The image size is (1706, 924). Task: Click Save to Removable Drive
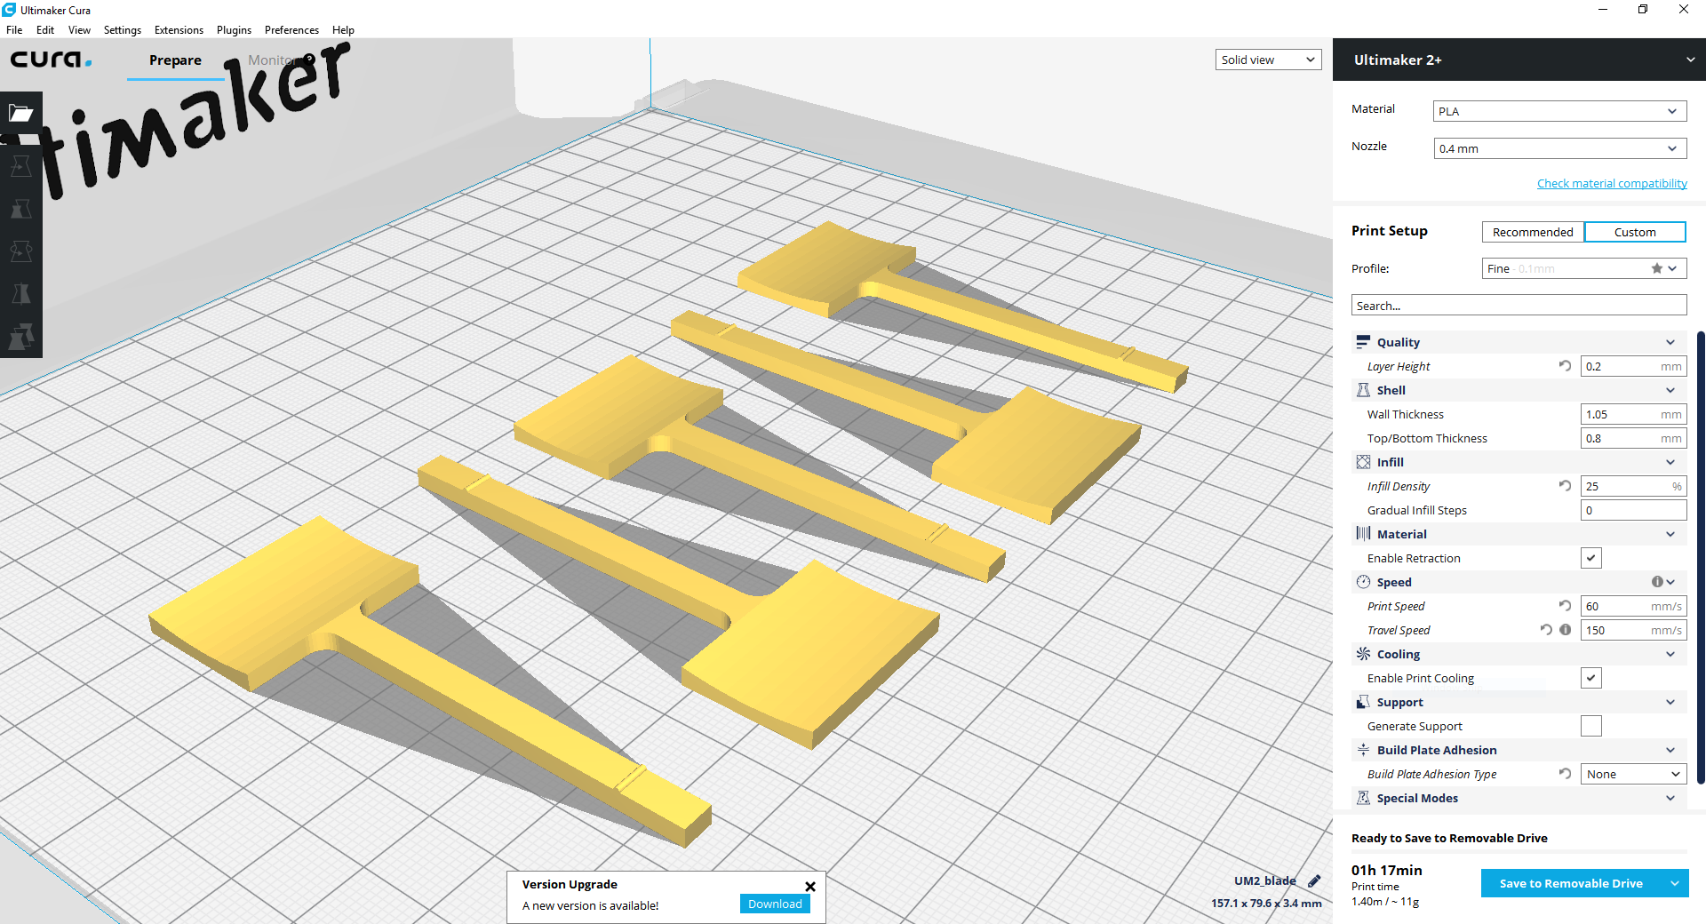[1571, 883]
